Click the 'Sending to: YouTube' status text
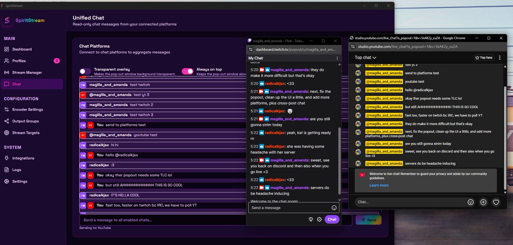Screen dimensions: 513x245 (95, 228)
